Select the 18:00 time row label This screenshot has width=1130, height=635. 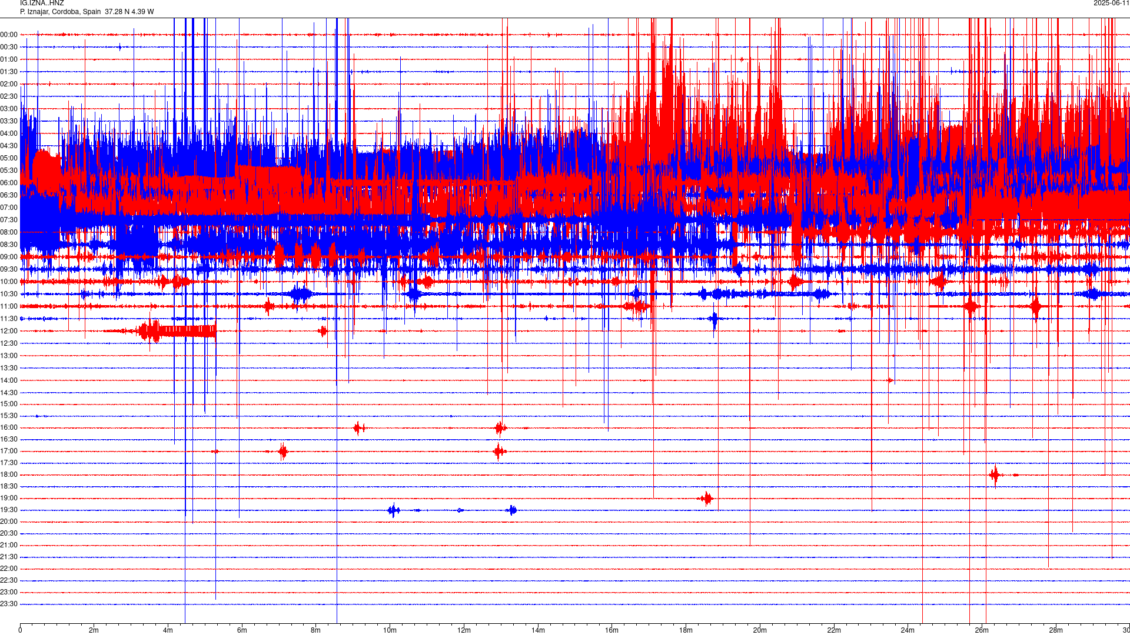[9, 474]
